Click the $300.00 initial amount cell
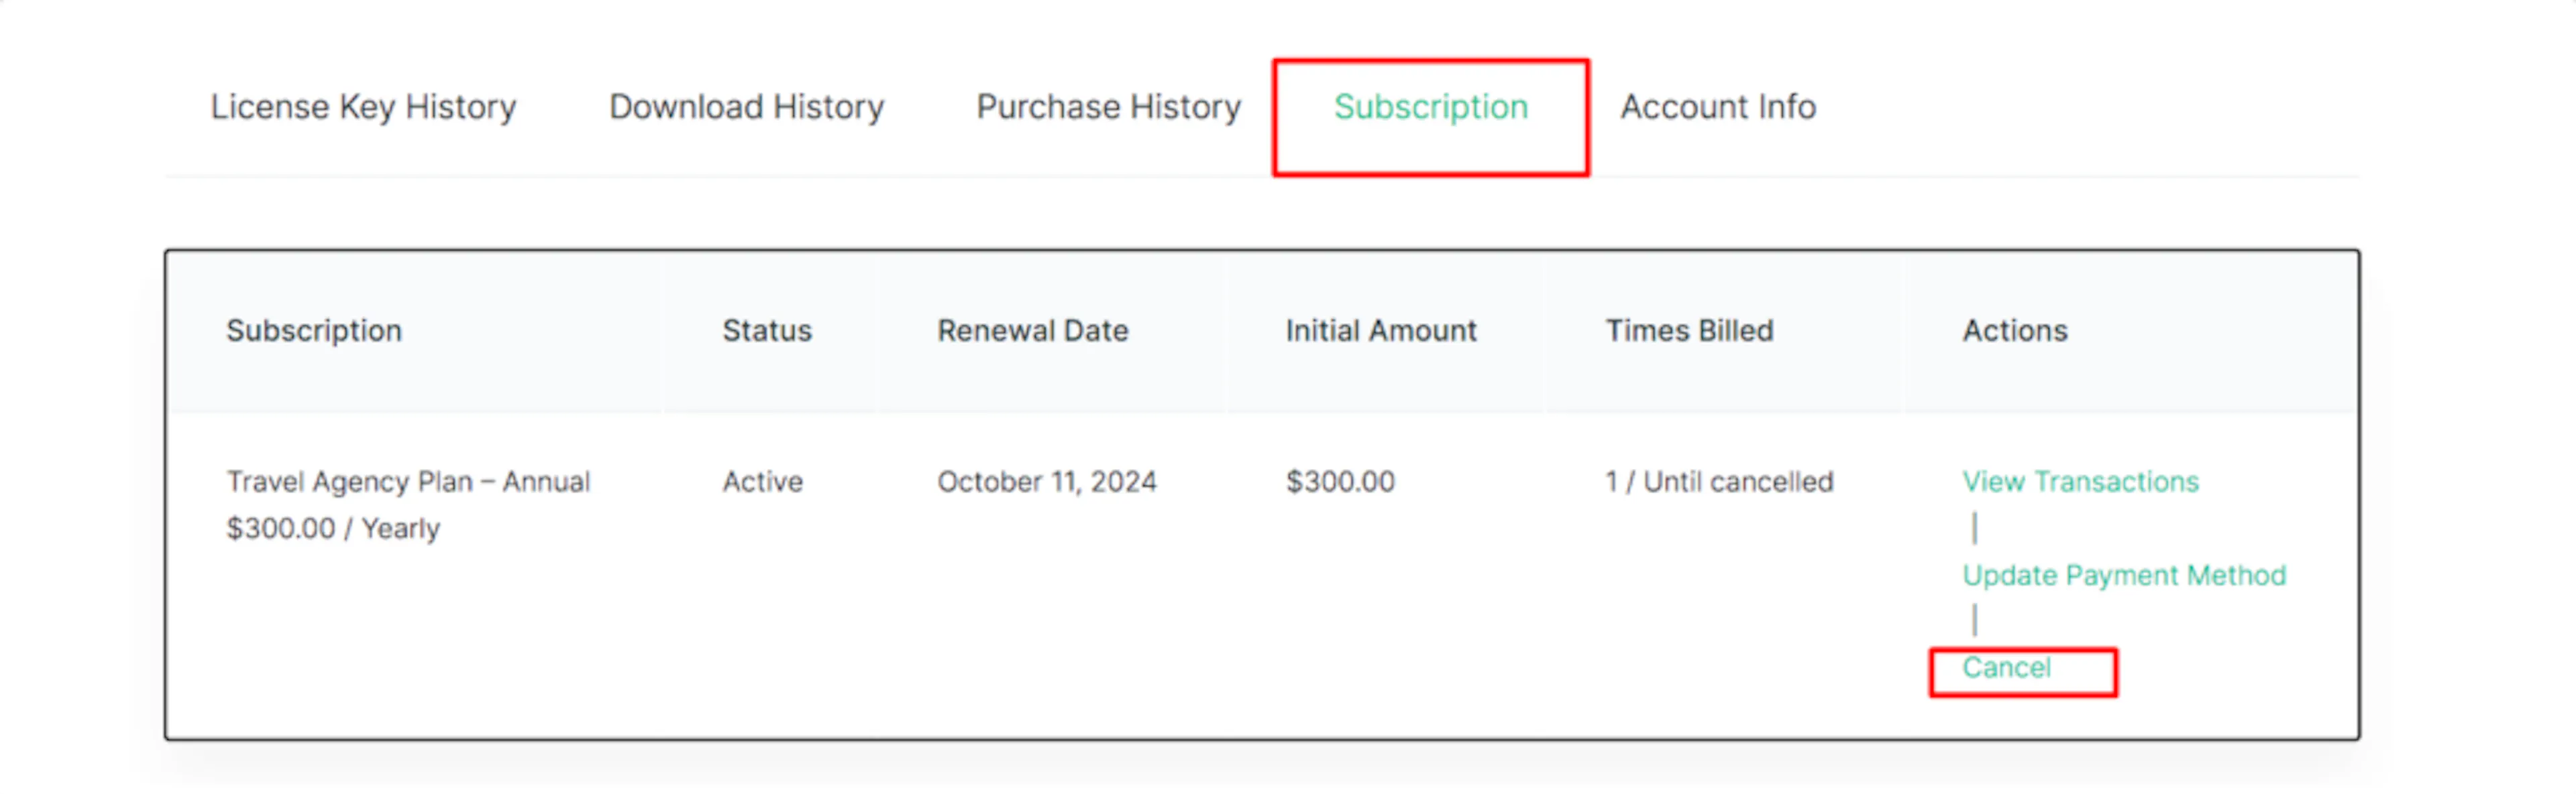This screenshot has height=794, width=2576. [x=1340, y=481]
